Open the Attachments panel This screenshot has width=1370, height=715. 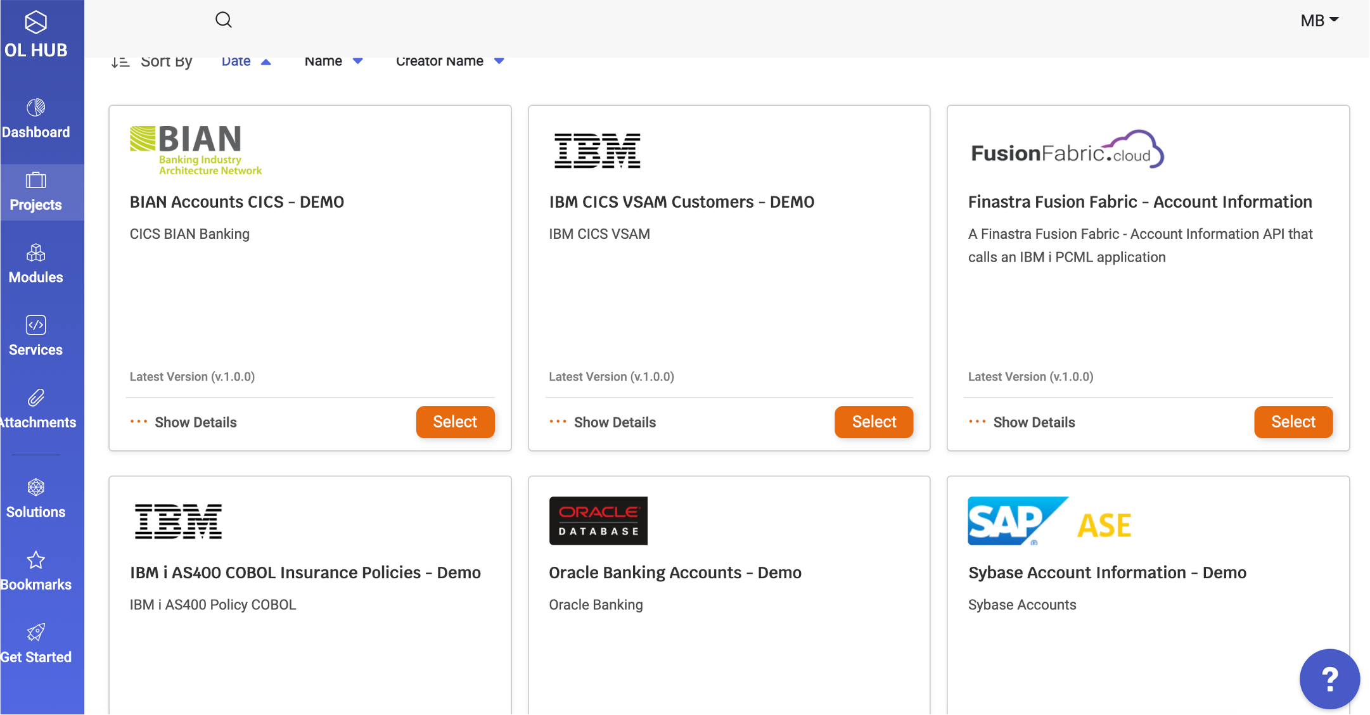[x=35, y=409]
